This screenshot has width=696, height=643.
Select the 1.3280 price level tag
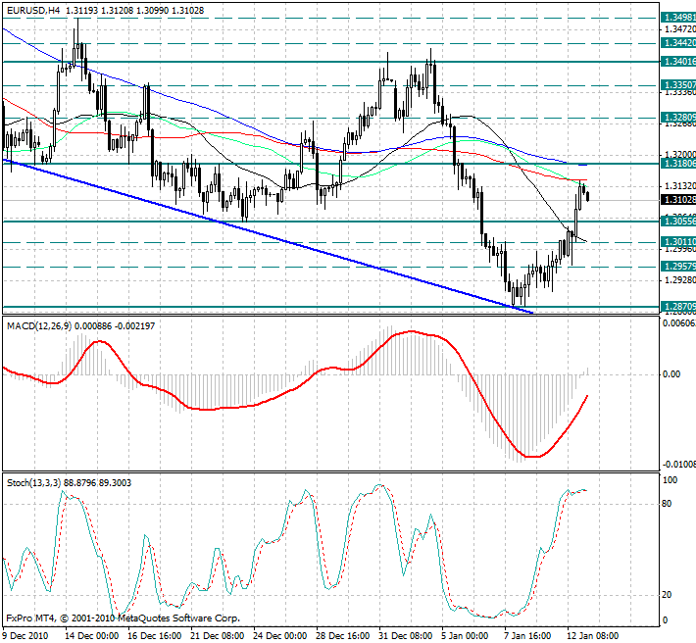(678, 118)
